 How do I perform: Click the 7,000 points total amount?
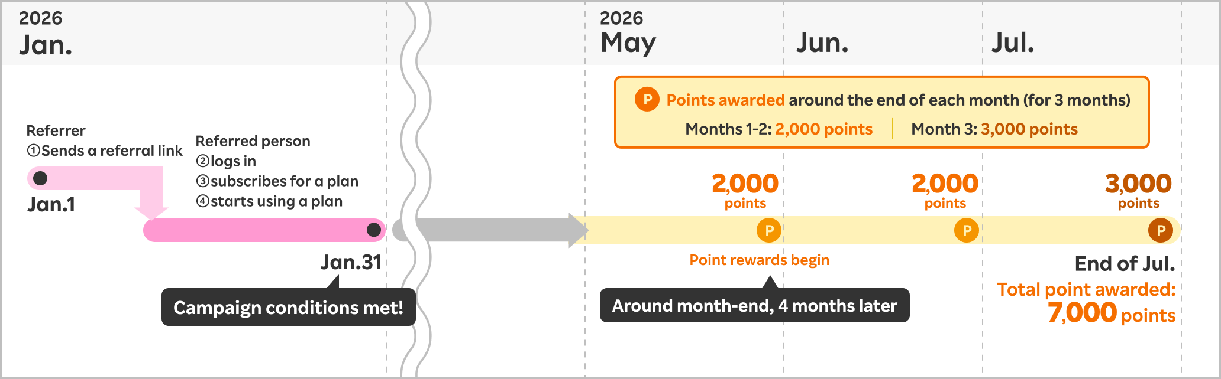tap(1111, 313)
